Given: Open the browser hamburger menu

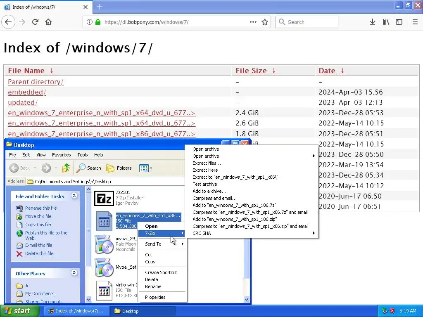Looking at the screenshot, I should click(x=415, y=22).
